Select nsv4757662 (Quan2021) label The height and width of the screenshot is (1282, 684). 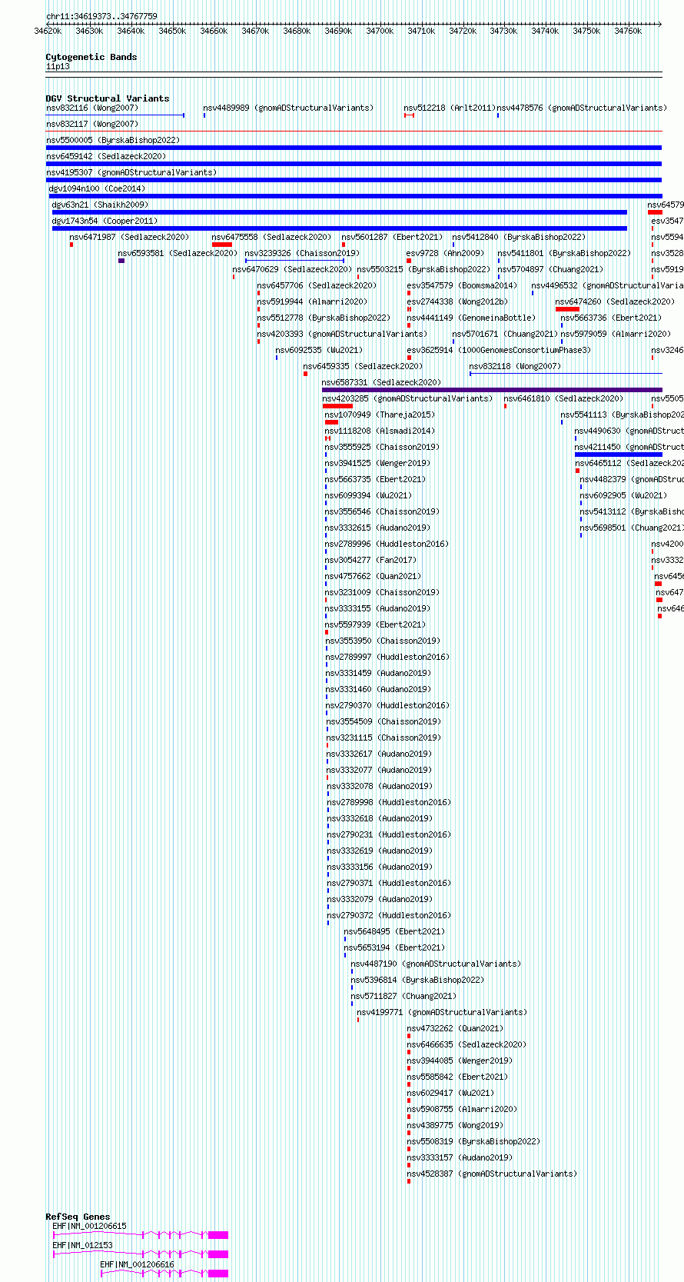[373, 576]
